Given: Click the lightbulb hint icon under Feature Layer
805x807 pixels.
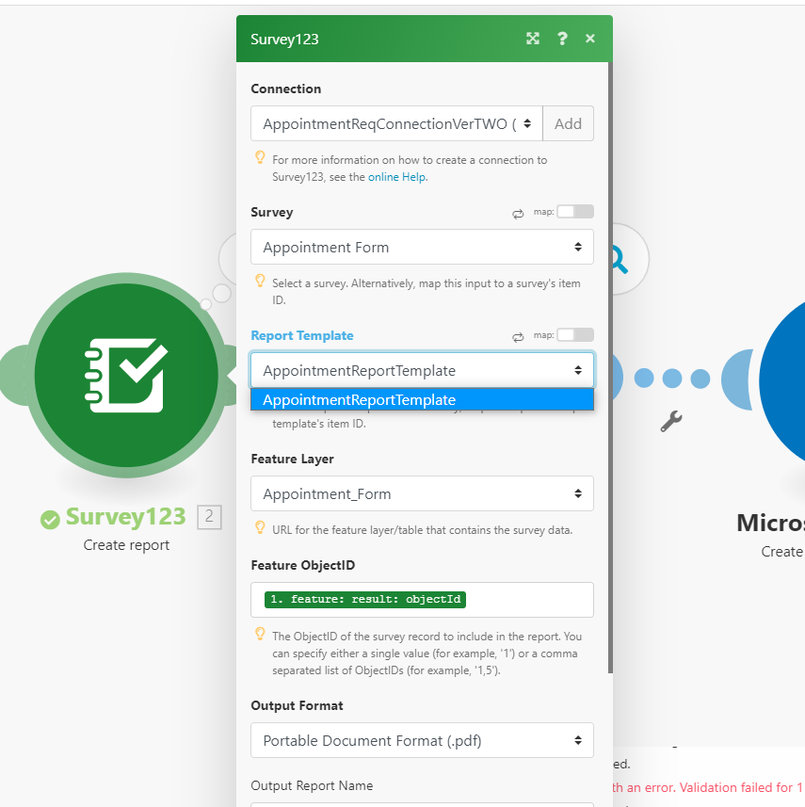Looking at the screenshot, I should [261, 527].
